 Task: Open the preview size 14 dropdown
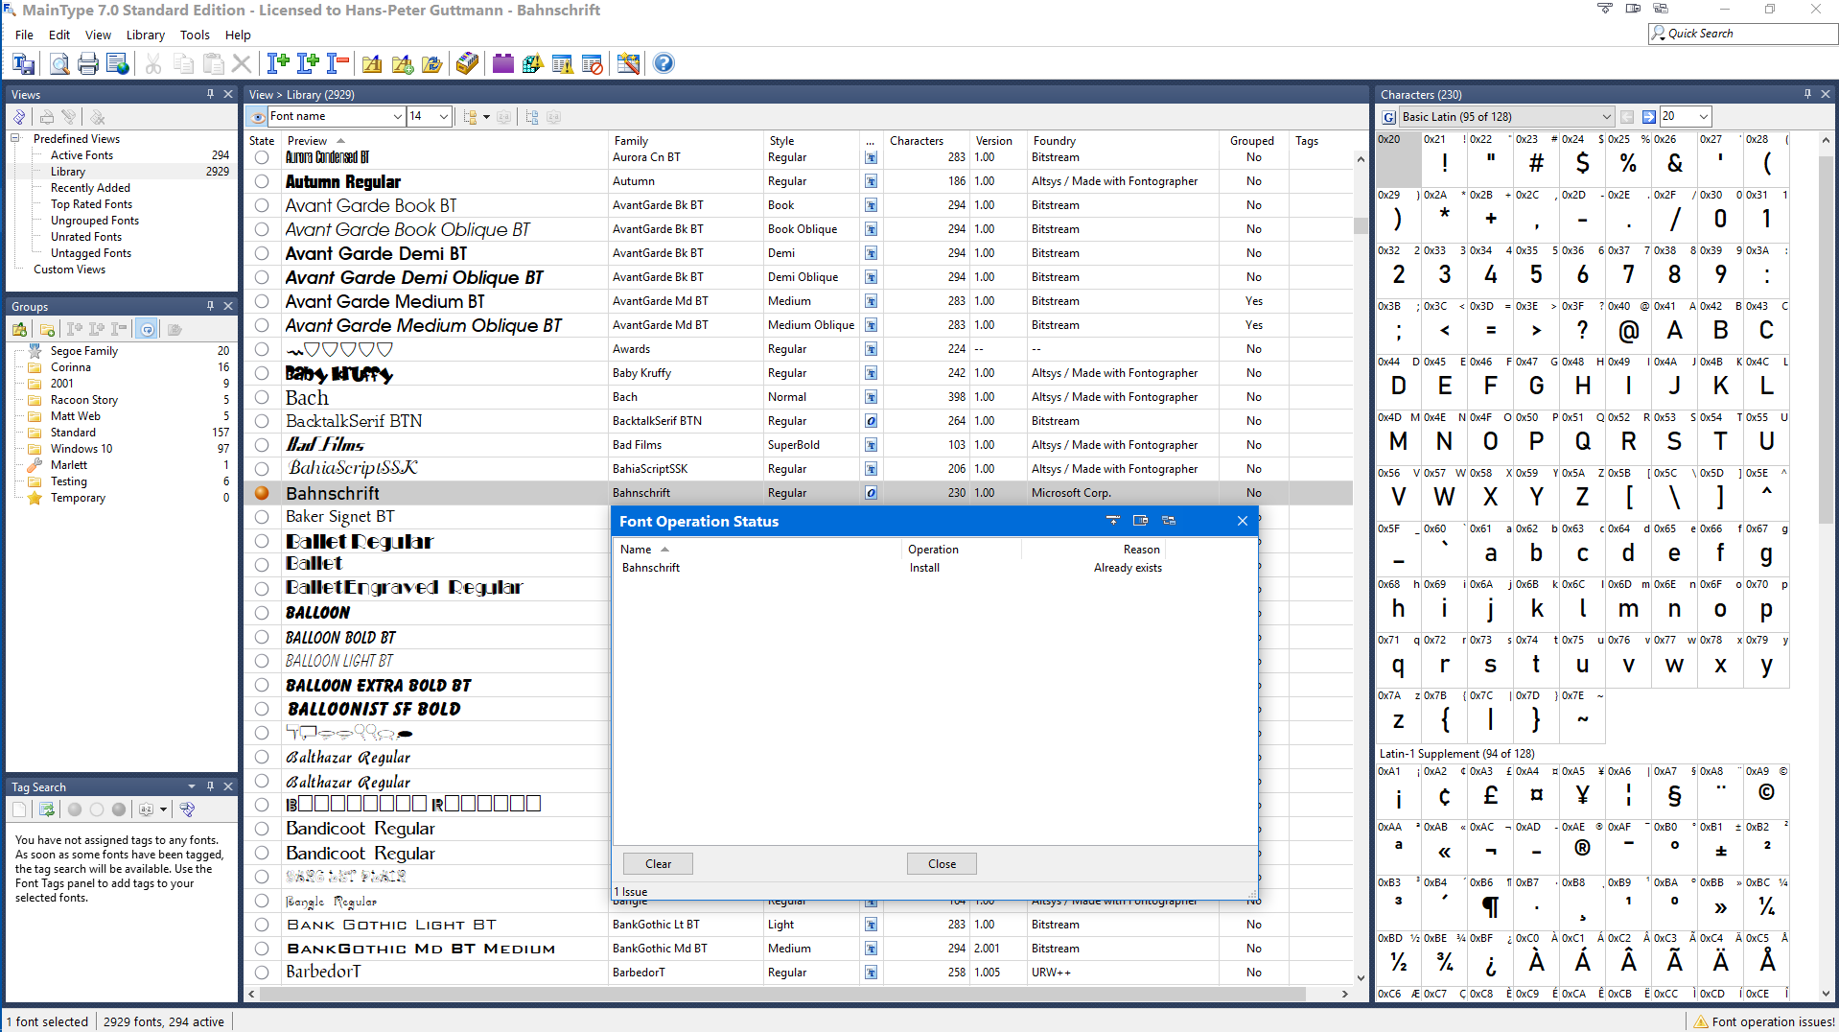click(x=443, y=117)
